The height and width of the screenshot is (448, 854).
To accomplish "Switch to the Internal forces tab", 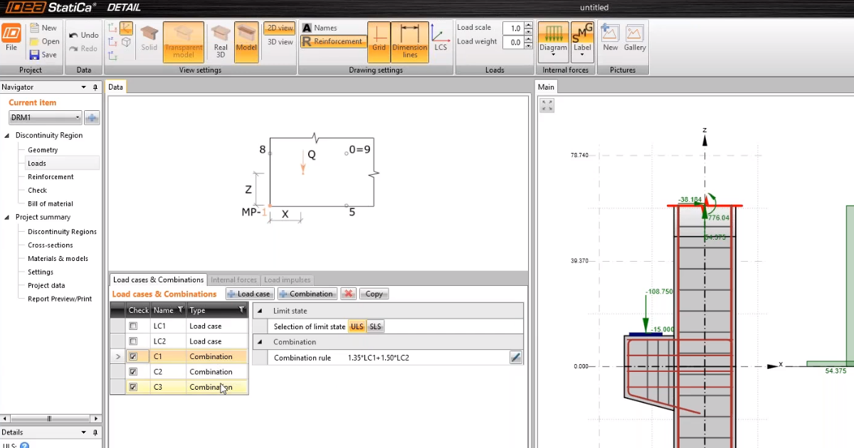I will [x=233, y=279].
